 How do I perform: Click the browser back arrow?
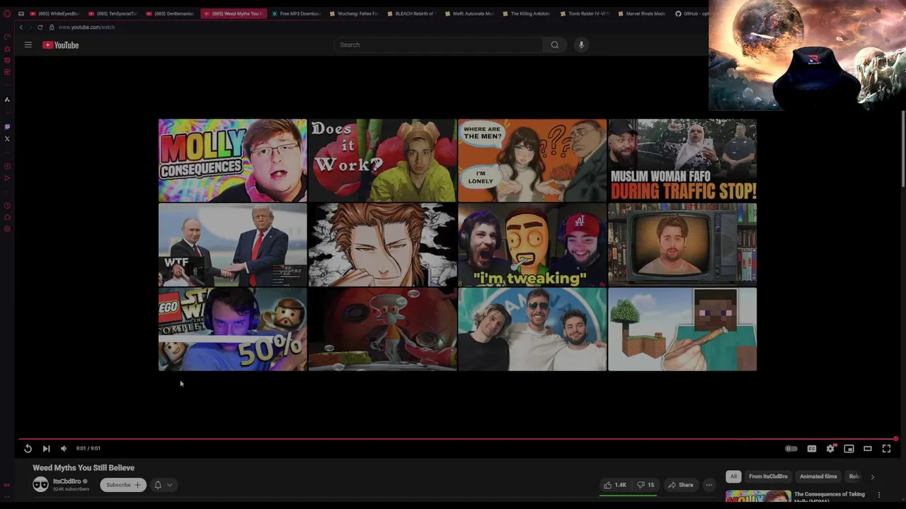pyautogui.click(x=21, y=27)
